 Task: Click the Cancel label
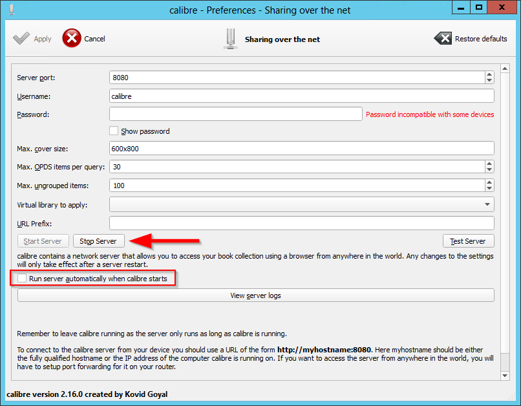click(x=94, y=39)
